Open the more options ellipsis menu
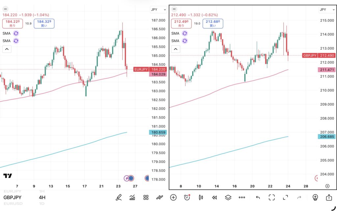Screen dimensions: 337x212 click(242, 197)
